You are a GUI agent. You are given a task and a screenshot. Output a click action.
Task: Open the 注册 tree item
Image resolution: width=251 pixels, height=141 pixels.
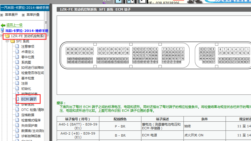click(x=25, y=83)
